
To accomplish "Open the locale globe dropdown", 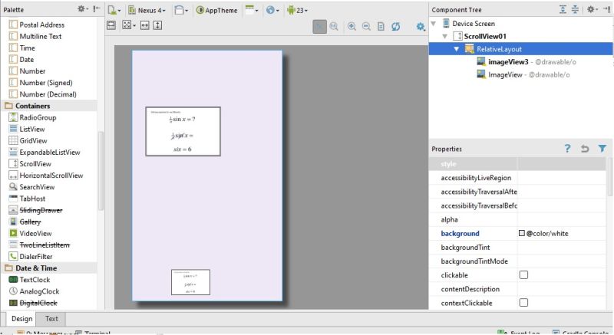I will [272, 10].
